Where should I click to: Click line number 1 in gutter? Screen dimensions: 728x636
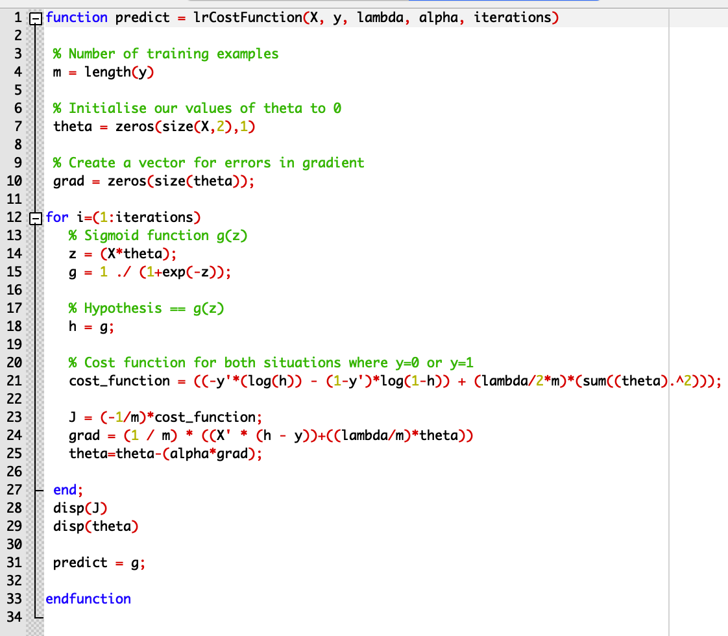tap(18, 18)
